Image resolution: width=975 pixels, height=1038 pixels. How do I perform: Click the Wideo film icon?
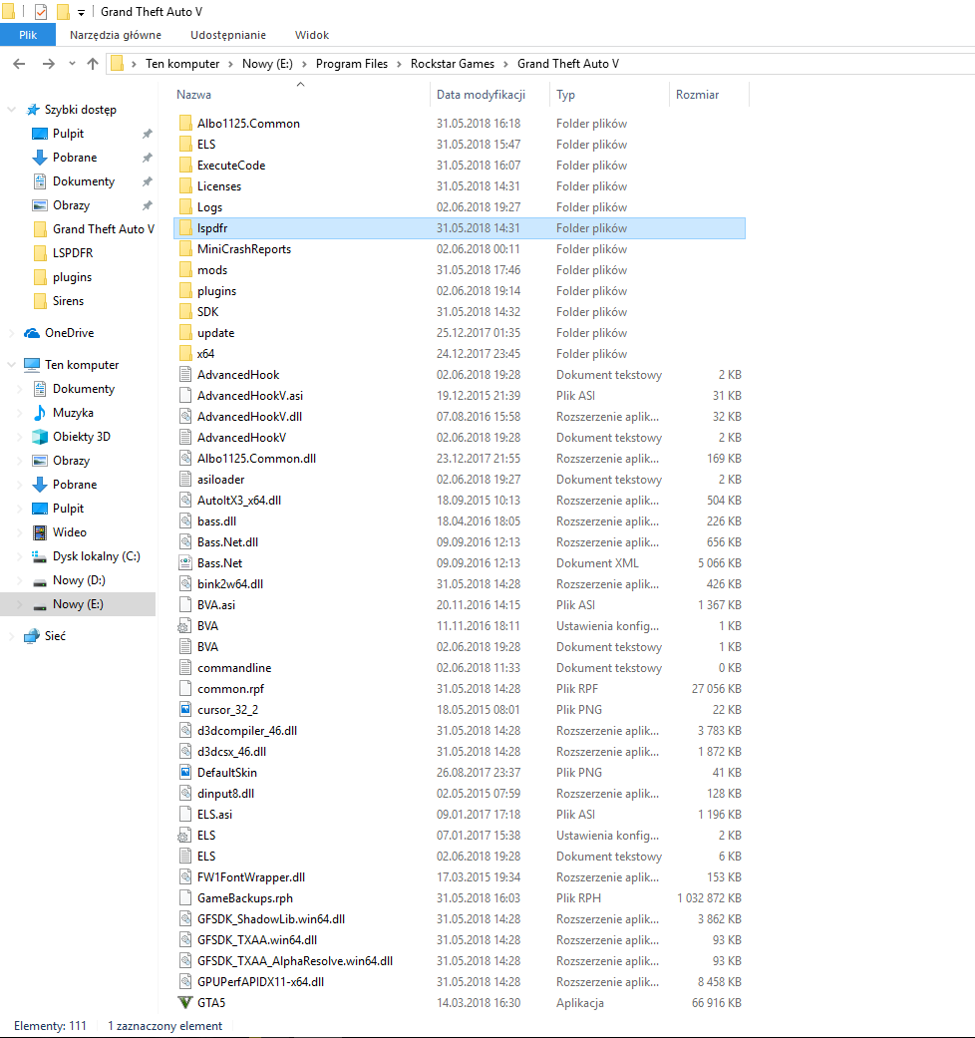pos(40,532)
